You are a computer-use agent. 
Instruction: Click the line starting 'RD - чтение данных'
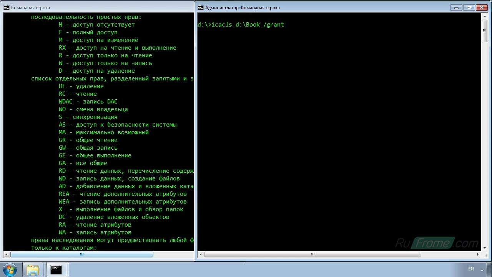126,171
